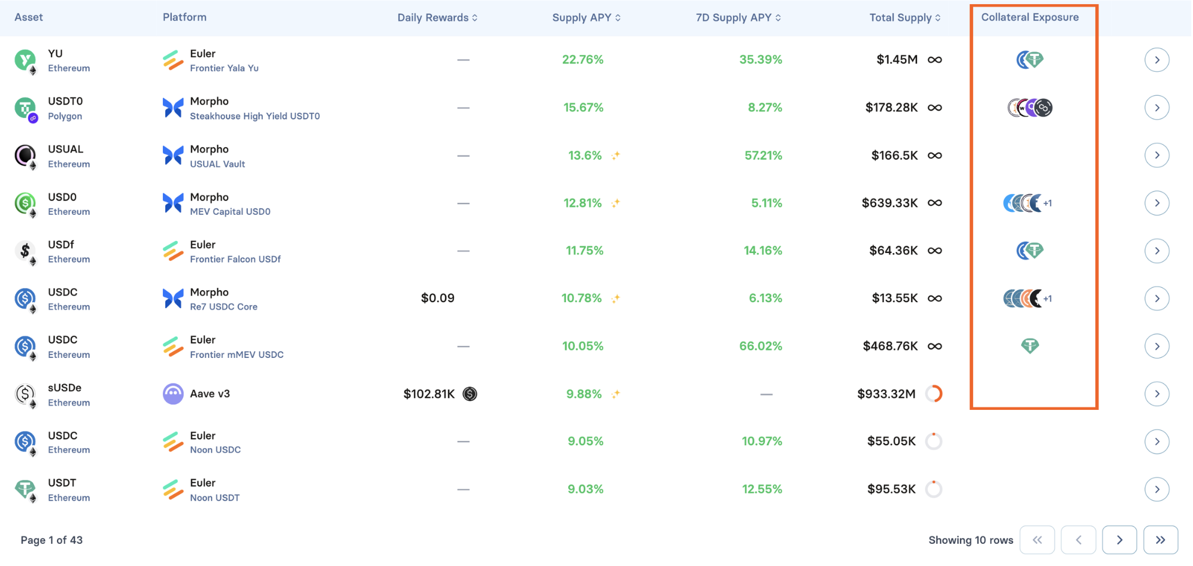Viewport: 1193px width, 566px height.
Task: Click the supply utilization ring beside $933.32M
Action: (x=934, y=394)
